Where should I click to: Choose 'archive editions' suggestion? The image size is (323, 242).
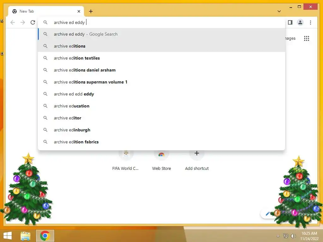161,46
